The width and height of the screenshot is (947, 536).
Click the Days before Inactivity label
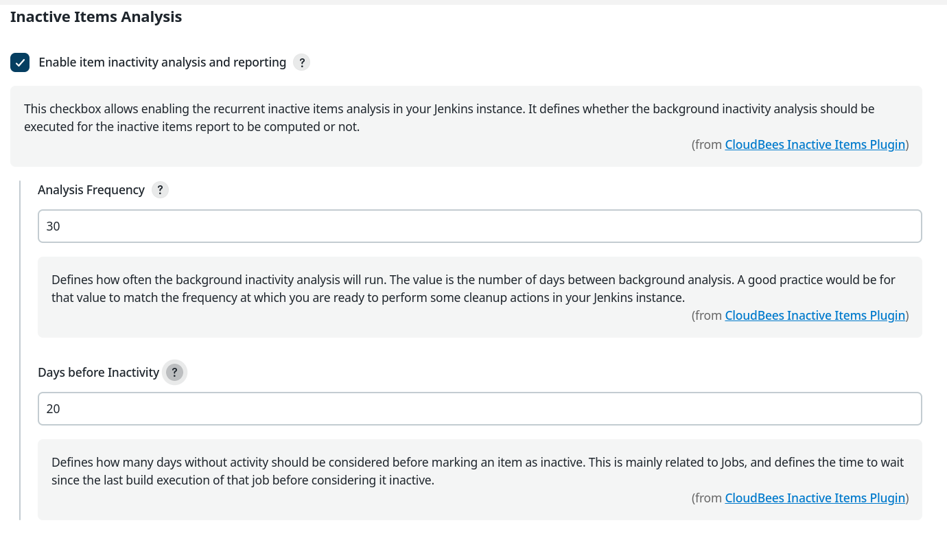(x=99, y=373)
